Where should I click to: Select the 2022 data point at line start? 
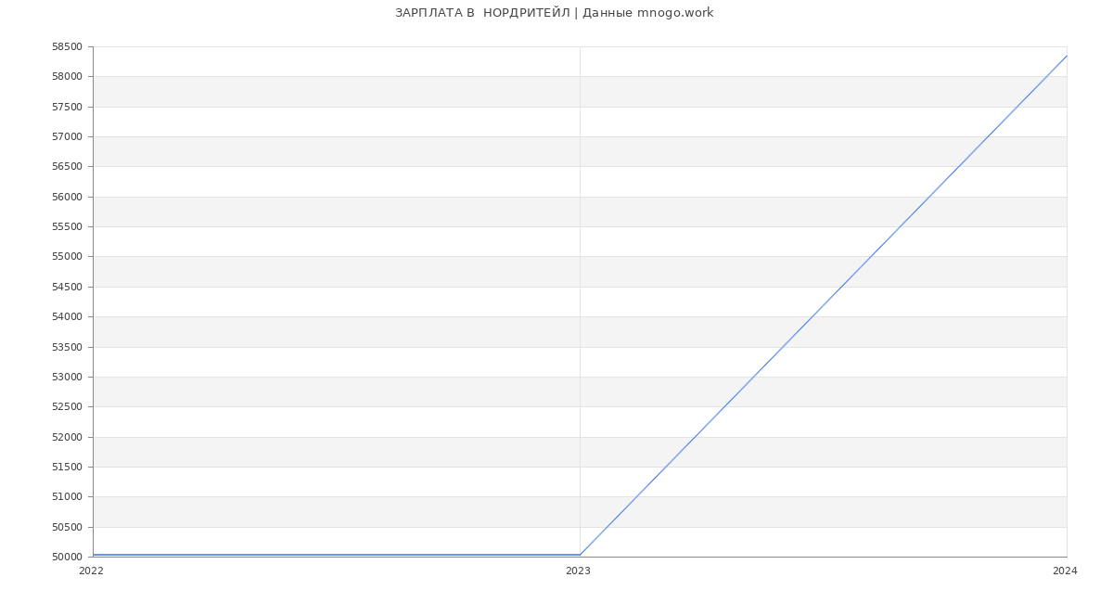(x=94, y=555)
